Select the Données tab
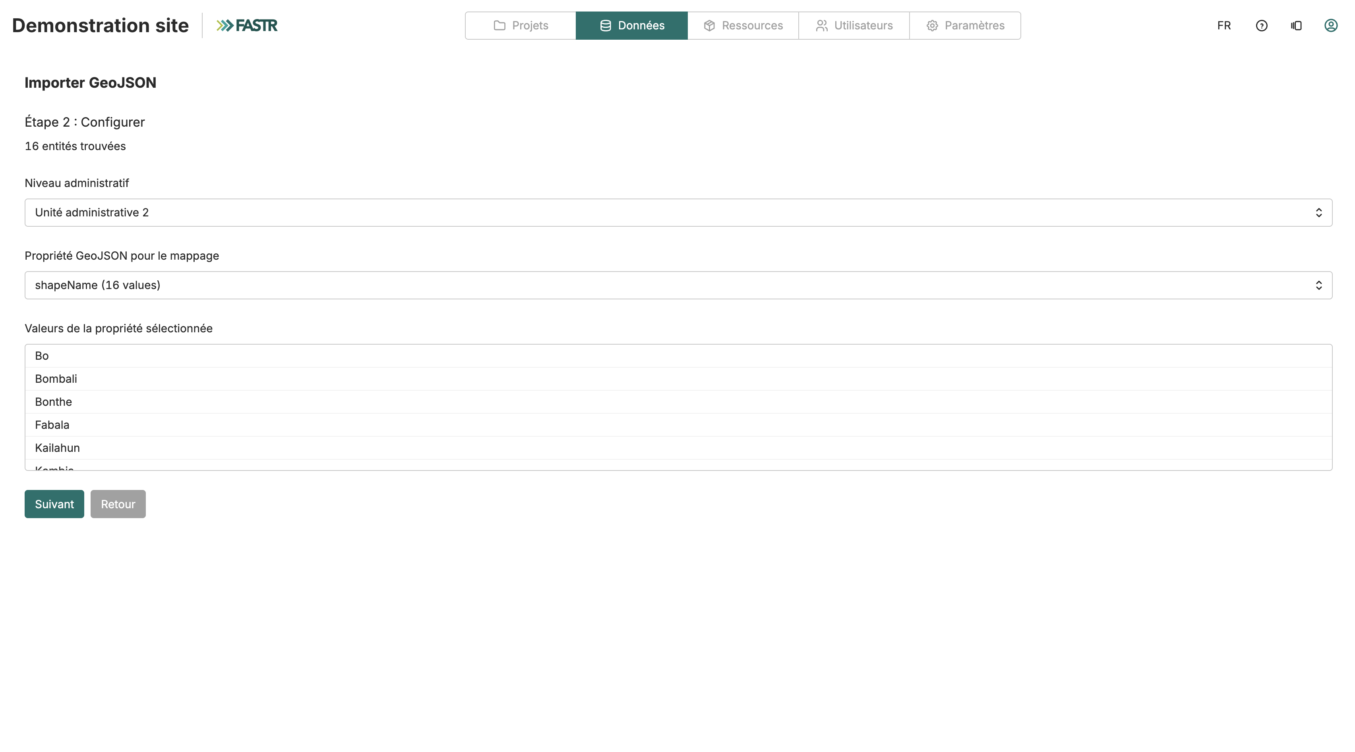1355x752 pixels. [632, 26]
